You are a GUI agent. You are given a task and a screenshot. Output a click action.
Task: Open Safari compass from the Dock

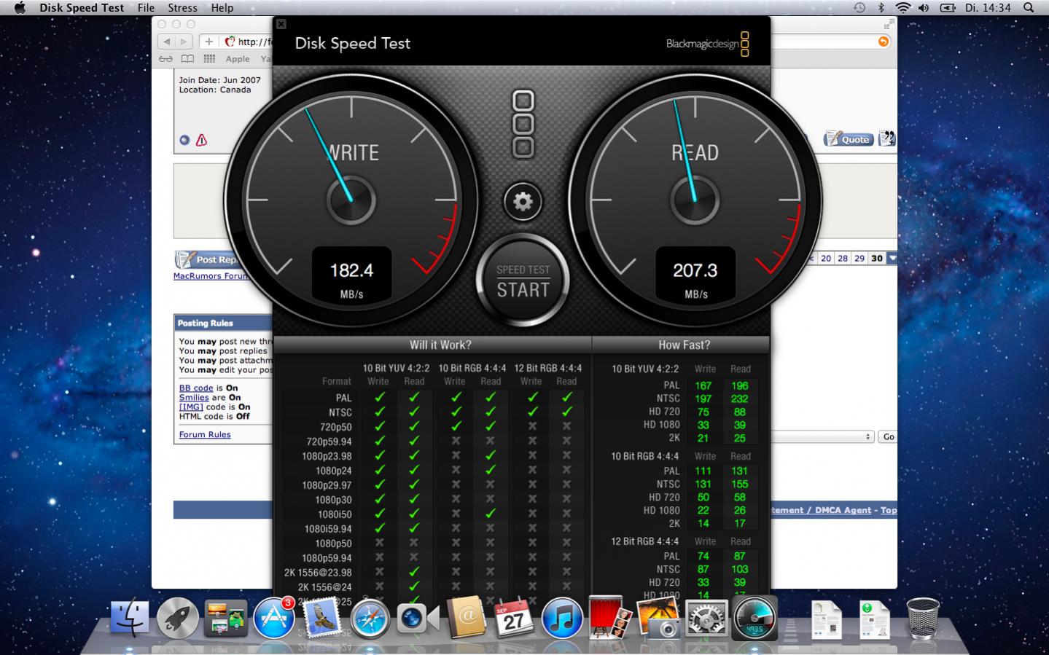coord(370,619)
